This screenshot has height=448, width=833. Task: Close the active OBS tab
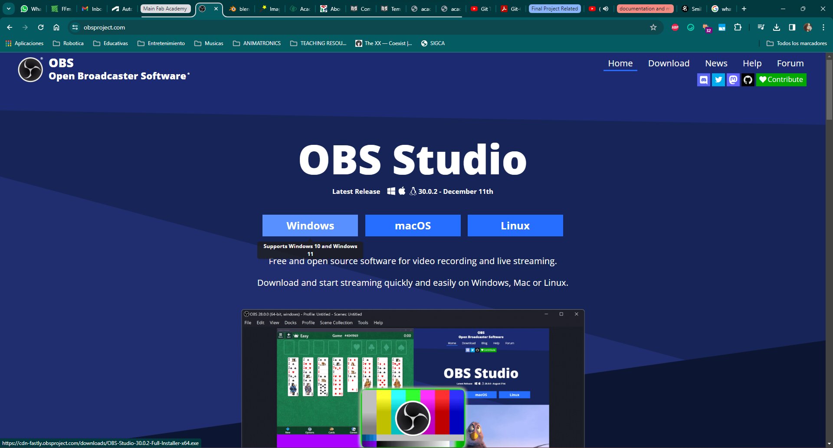216,9
